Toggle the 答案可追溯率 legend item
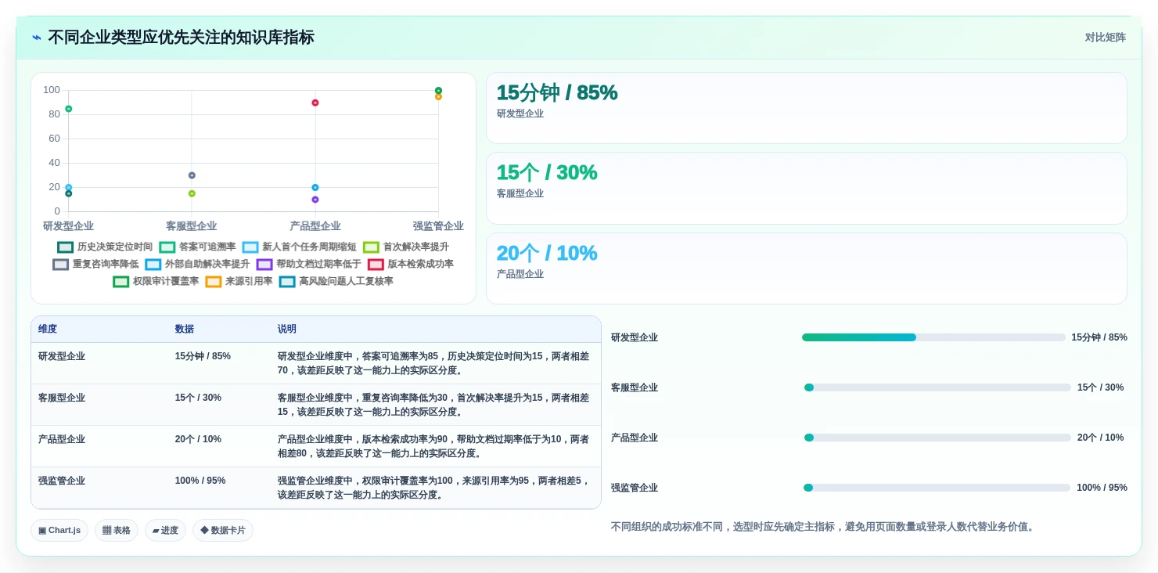This screenshot has height=573, width=1158. pos(197,247)
